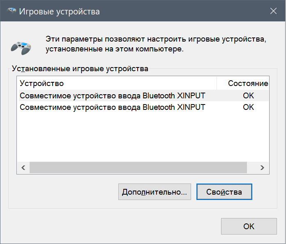Screen dimensions: 286x244
Task: Select the first Bluetooth XINPUT device row
Action: point(112,96)
